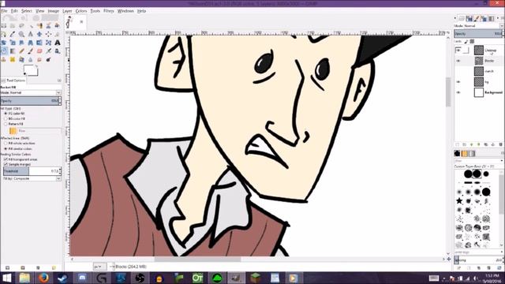Open Steam from the taskbar

(62, 278)
